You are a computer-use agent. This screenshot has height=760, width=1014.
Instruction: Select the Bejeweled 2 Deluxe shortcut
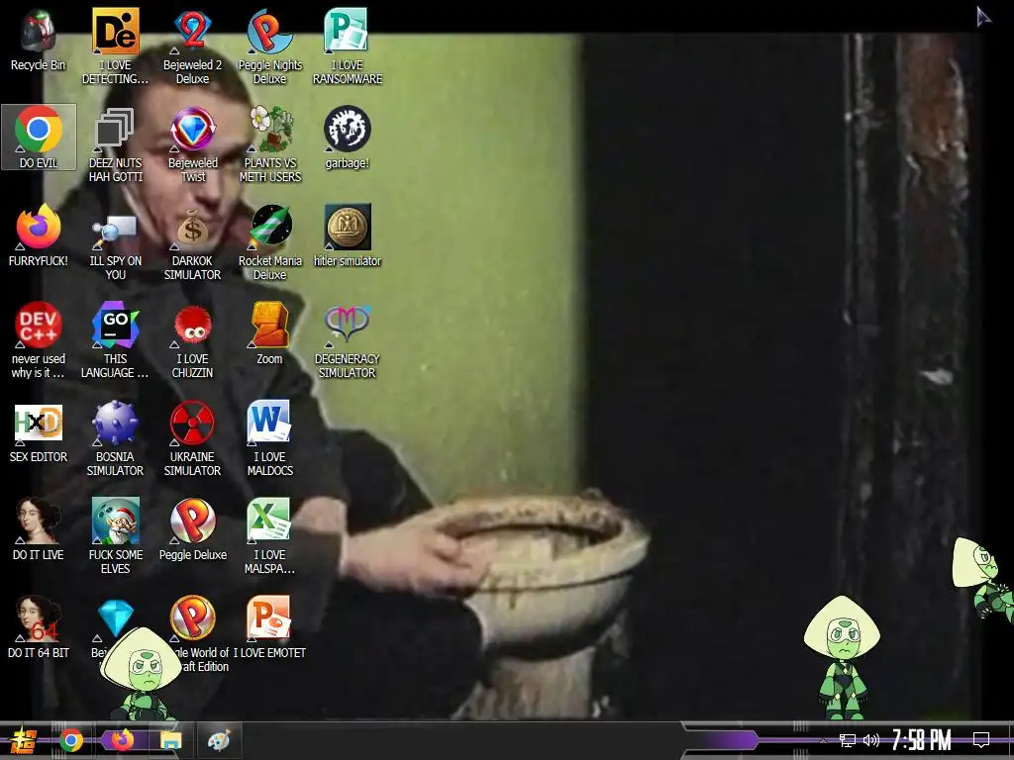[192, 47]
